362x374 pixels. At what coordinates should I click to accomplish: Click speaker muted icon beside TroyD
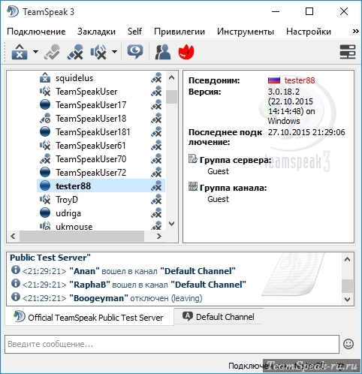point(45,200)
